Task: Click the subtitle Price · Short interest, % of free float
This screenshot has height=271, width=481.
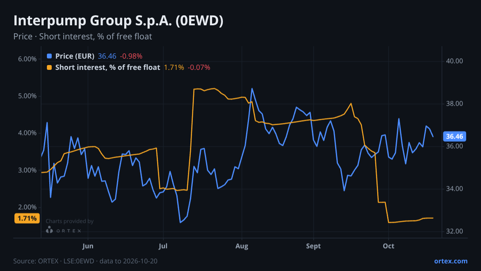Action: [83, 37]
